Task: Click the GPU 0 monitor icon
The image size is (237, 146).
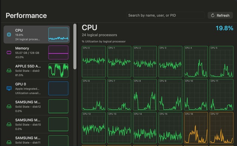Action: [9, 88]
